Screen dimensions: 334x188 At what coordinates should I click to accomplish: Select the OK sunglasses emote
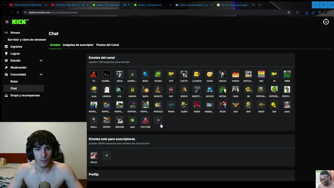tap(248, 90)
